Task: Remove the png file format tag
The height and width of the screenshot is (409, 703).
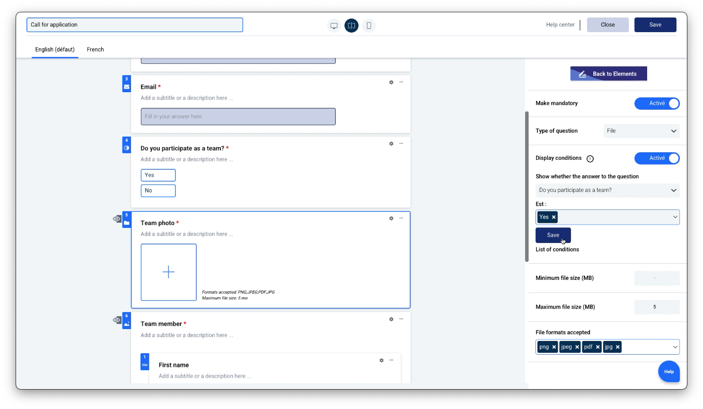Action: coord(554,347)
